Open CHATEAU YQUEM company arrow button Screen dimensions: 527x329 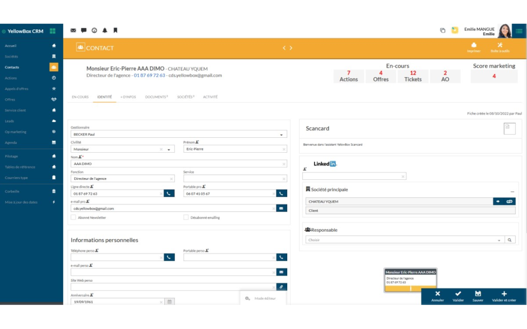[498, 202]
